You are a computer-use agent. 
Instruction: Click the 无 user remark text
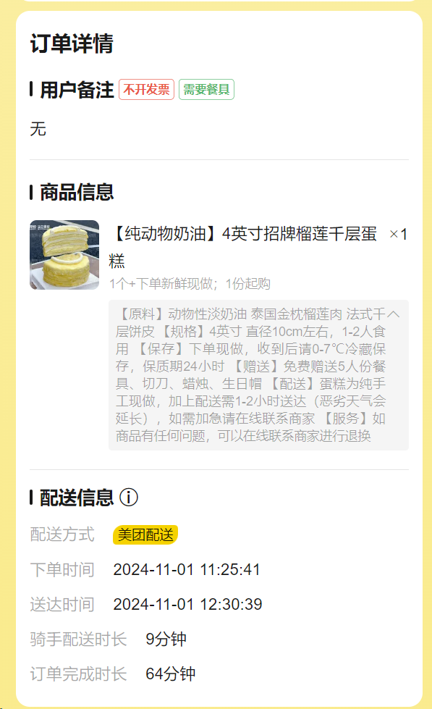[x=38, y=129]
